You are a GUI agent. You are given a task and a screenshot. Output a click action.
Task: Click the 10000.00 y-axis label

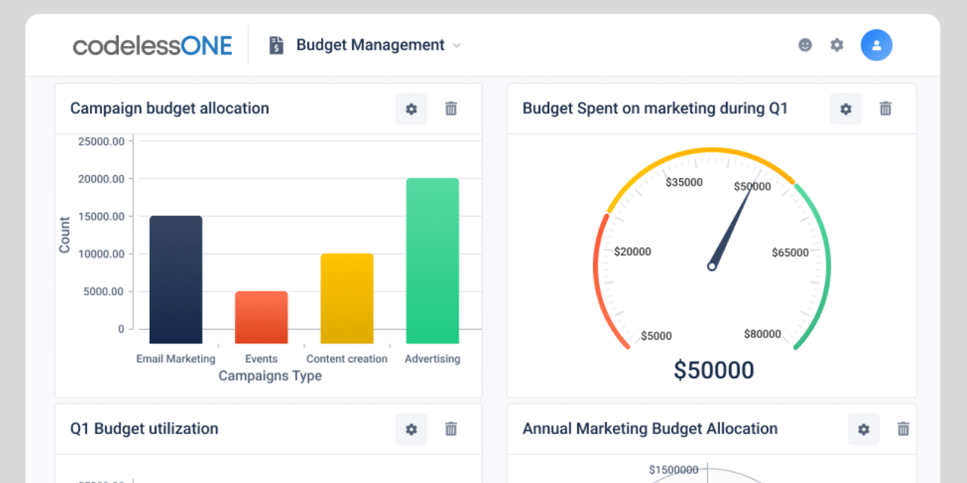point(100,254)
